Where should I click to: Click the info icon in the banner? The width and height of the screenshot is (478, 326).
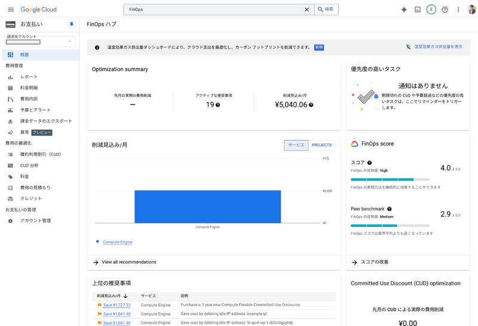tap(97, 48)
